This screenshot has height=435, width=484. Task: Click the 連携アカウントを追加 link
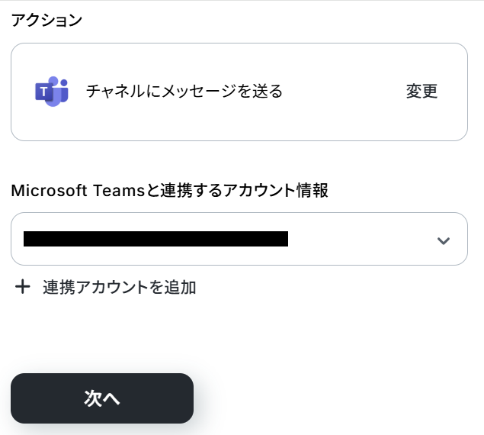pos(120,287)
